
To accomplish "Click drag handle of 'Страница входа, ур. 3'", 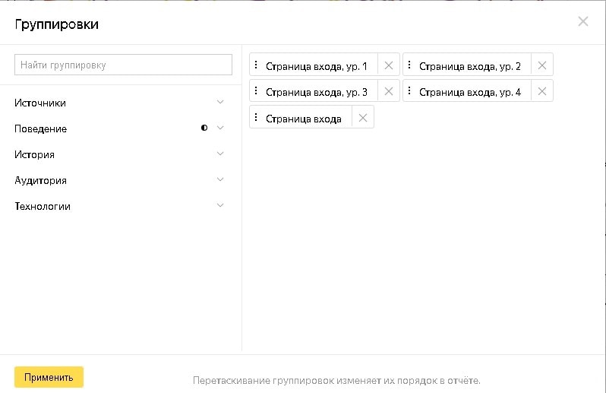I will pyautogui.click(x=256, y=92).
